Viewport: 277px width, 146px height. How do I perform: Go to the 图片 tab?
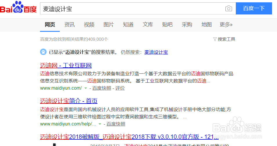click(109, 25)
